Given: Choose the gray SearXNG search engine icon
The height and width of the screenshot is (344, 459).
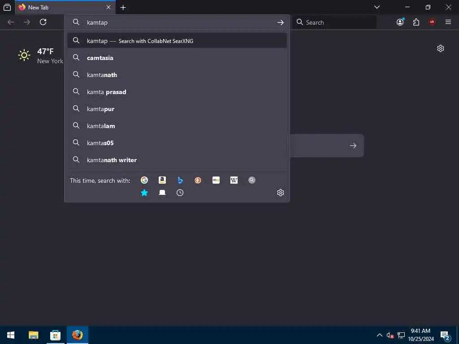Looking at the screenshot, I should (252, 180).
